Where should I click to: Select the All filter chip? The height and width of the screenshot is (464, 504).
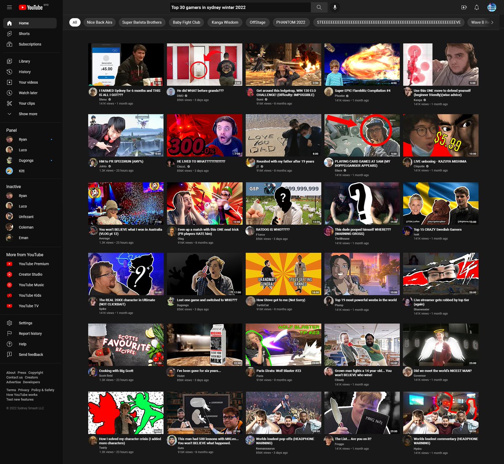75,22
